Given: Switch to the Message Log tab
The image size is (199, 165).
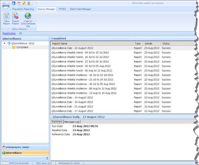Looking at the screenshot, I should (x=72, y=122).
